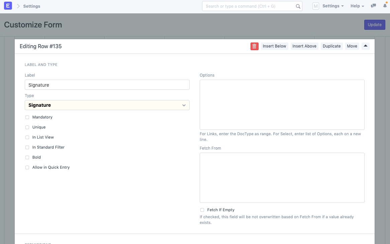The width and height of the screenshot is (390, 244).
Task: Click the red trash delete row icon
Action: click(254, 46)
